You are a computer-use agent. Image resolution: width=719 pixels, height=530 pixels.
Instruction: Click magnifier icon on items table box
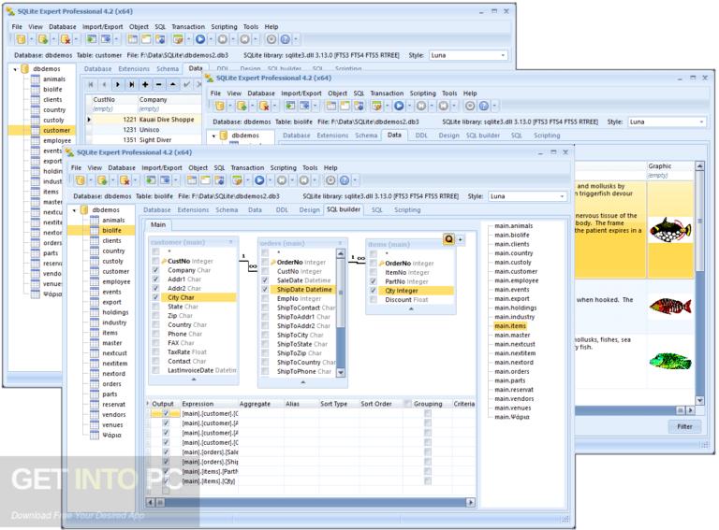tap(448, 239)
